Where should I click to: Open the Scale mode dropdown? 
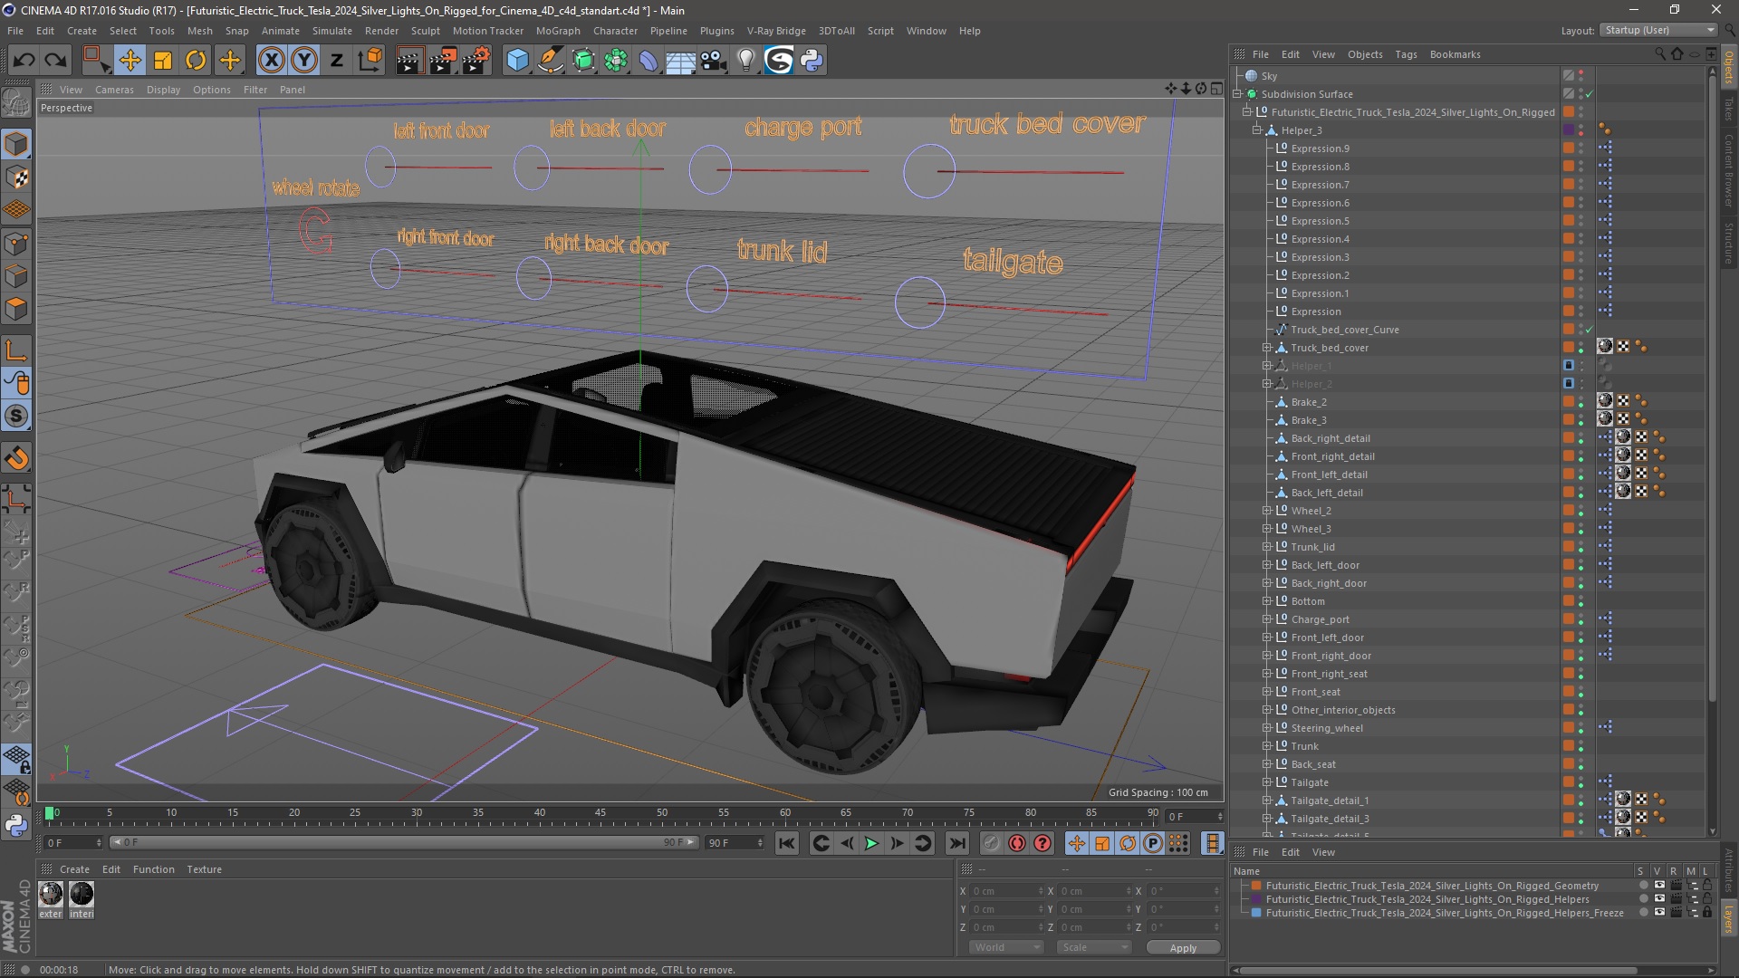[x=1094, y=947]
